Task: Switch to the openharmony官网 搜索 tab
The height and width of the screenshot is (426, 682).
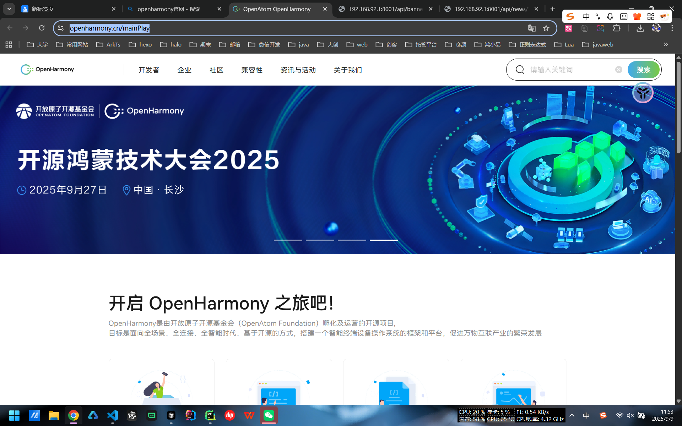Action: 169,9
